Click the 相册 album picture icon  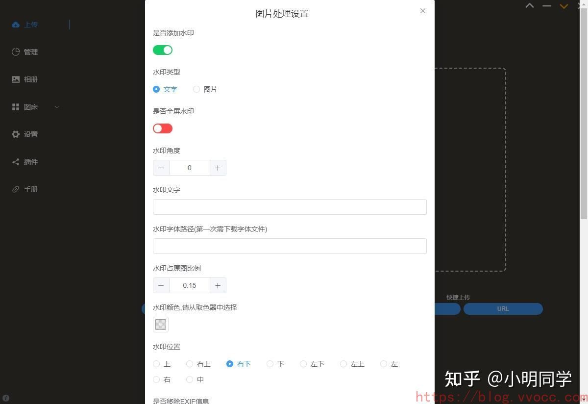click(16, 79)
